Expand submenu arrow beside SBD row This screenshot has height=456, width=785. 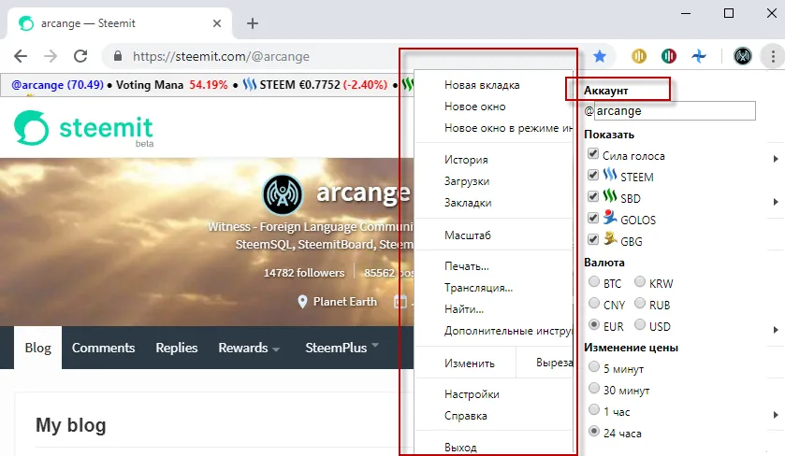click(x=776, y=202)
